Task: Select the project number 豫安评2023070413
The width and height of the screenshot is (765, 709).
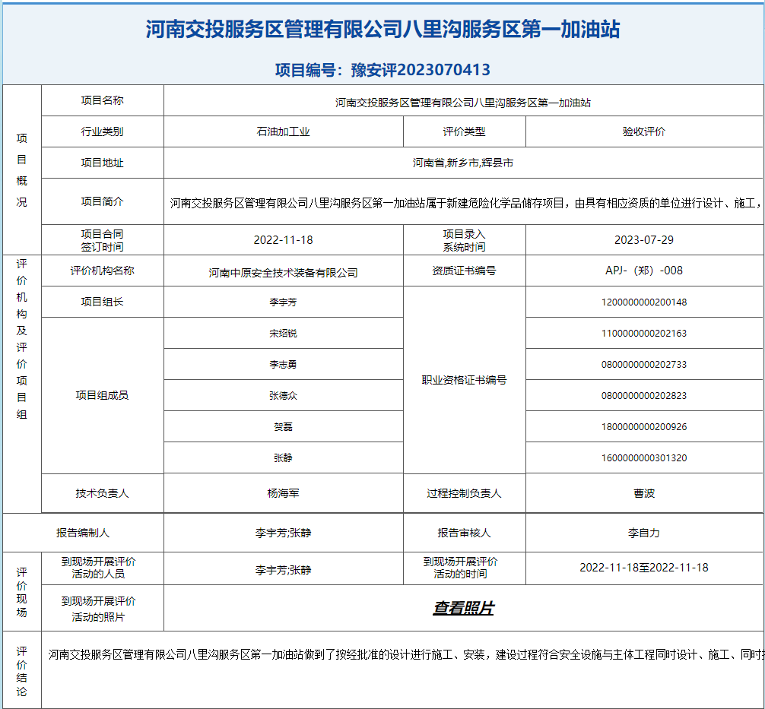Action: 421,70
